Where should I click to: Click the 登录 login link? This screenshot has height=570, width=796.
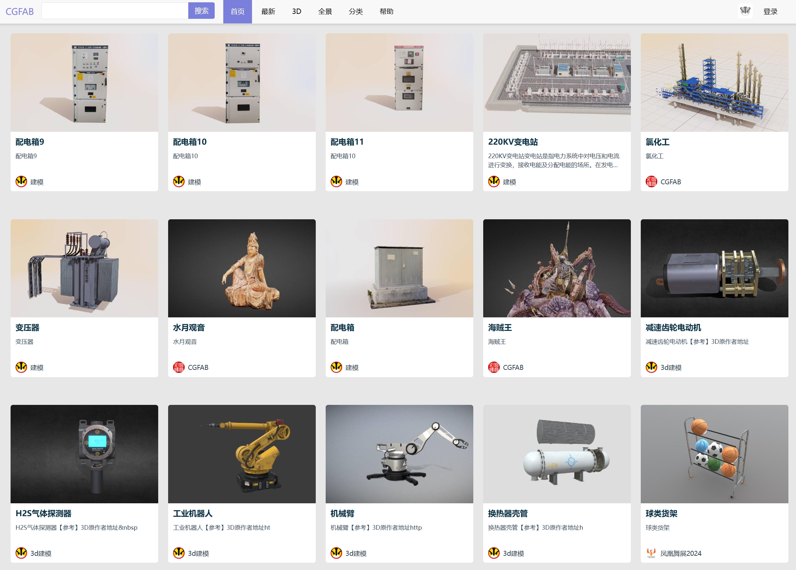click(x=770, y=12)
